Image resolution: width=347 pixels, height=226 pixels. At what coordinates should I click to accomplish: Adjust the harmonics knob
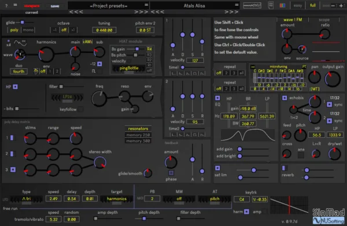(46, 54)
